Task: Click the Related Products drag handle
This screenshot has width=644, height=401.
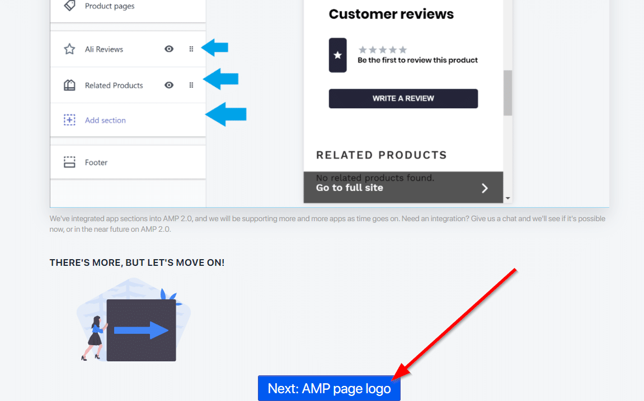Action: [x=191, y=85]
